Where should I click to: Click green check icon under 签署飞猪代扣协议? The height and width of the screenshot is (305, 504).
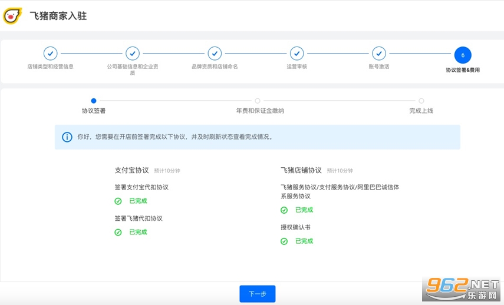pyautogui.click(x=118, y=232)
